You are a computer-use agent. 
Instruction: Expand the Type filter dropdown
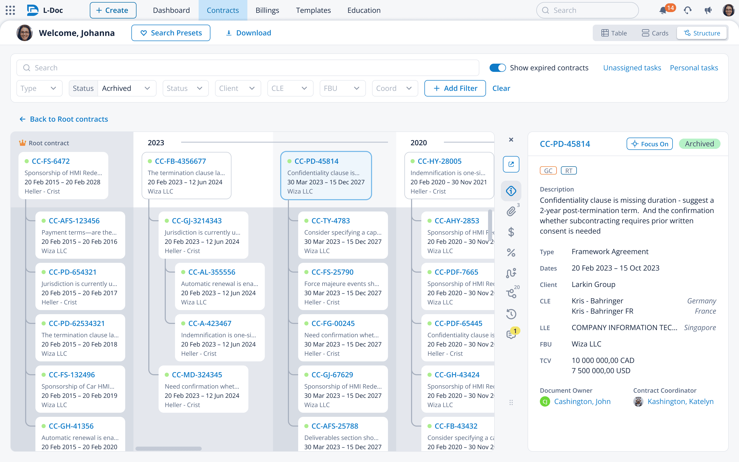(39, 88)
